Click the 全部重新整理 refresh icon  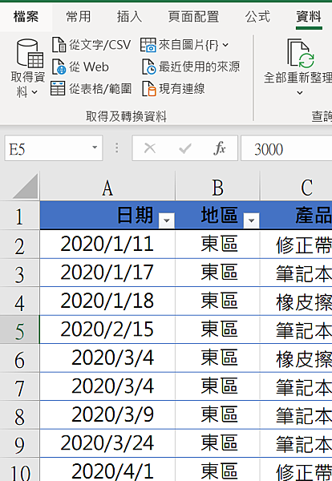301,53
